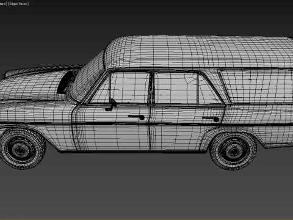Select the car's rear wheel in the viewport

233,151
